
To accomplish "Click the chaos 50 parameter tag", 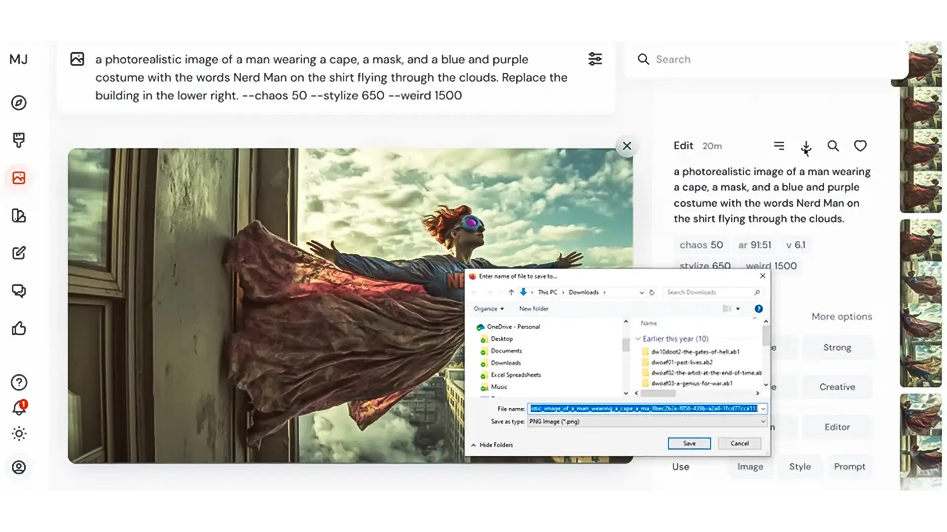I will (x=701, y=245).
